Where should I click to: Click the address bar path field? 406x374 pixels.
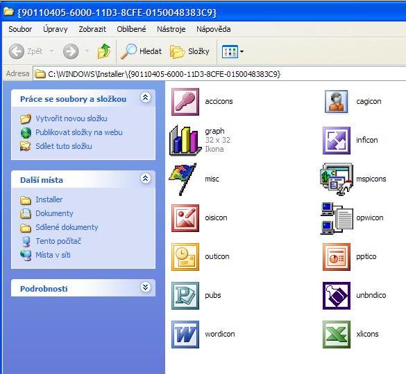[219, 74]
